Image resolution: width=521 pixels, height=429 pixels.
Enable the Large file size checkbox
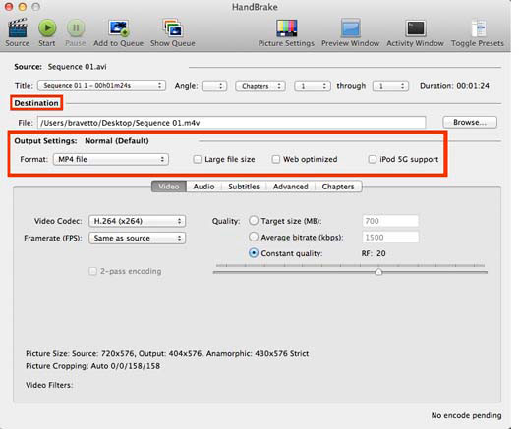click(198, 160)
